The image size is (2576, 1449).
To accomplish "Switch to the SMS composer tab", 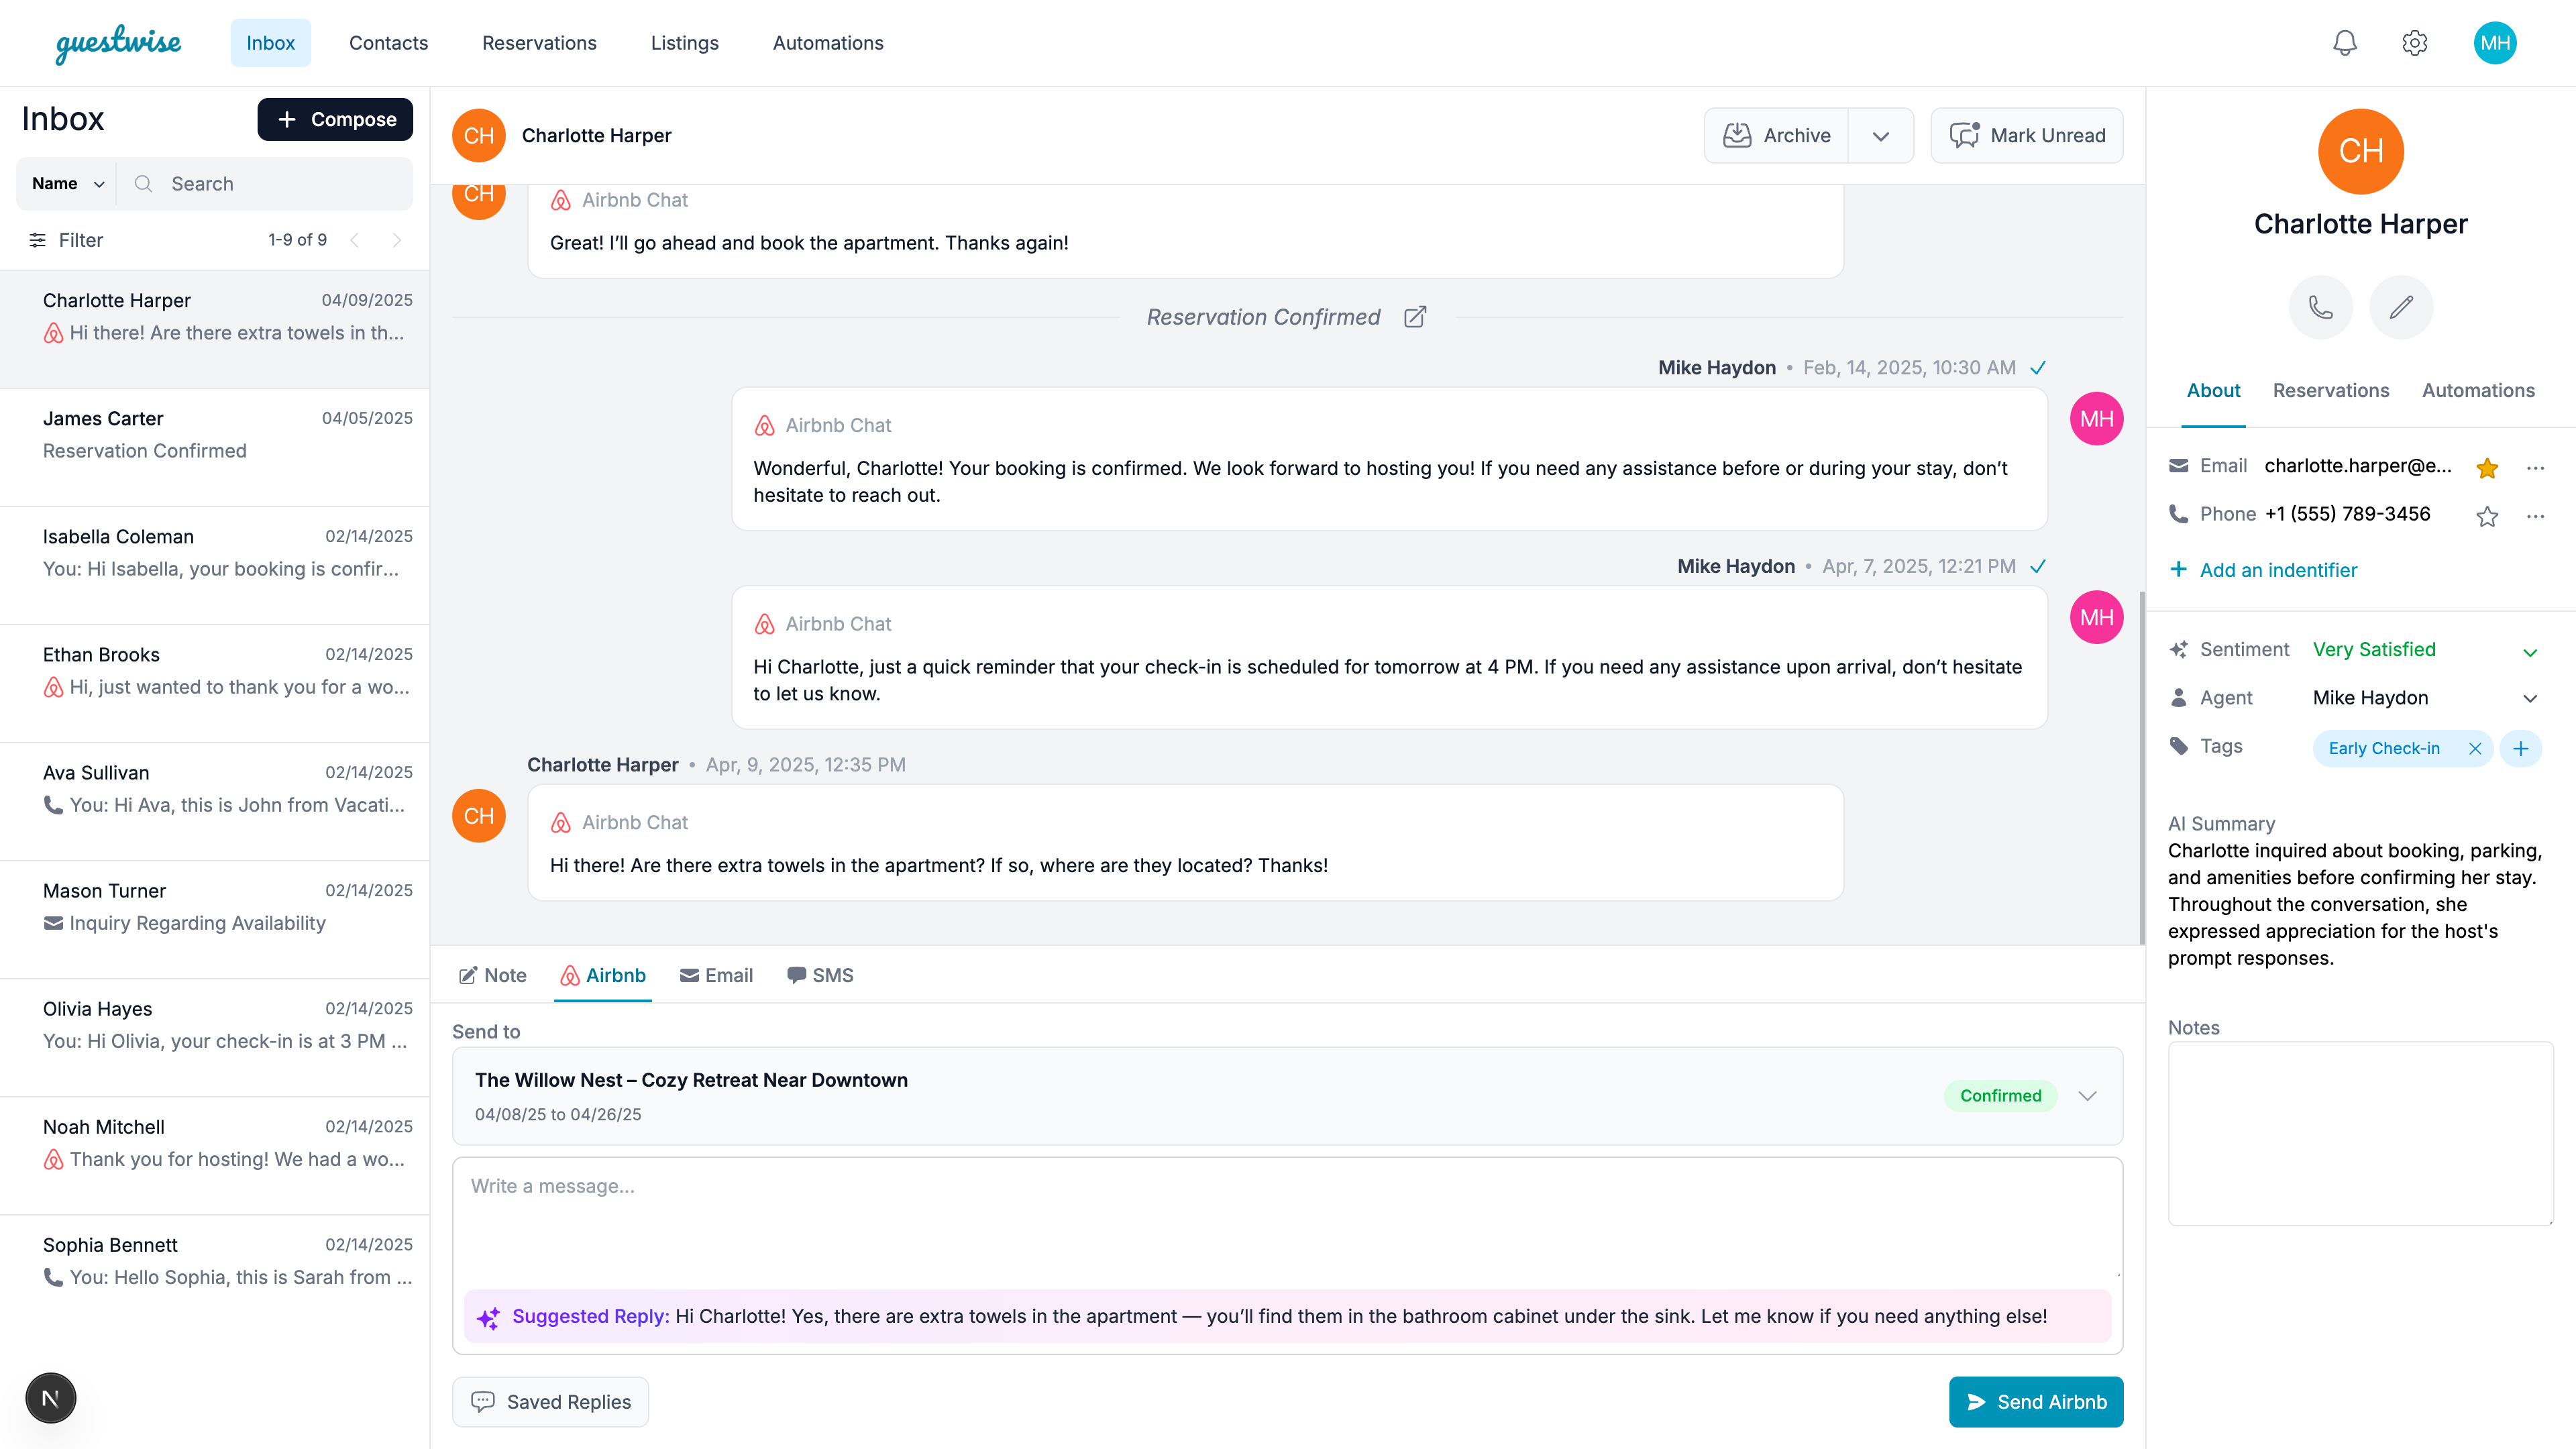I will coord(820,976).
